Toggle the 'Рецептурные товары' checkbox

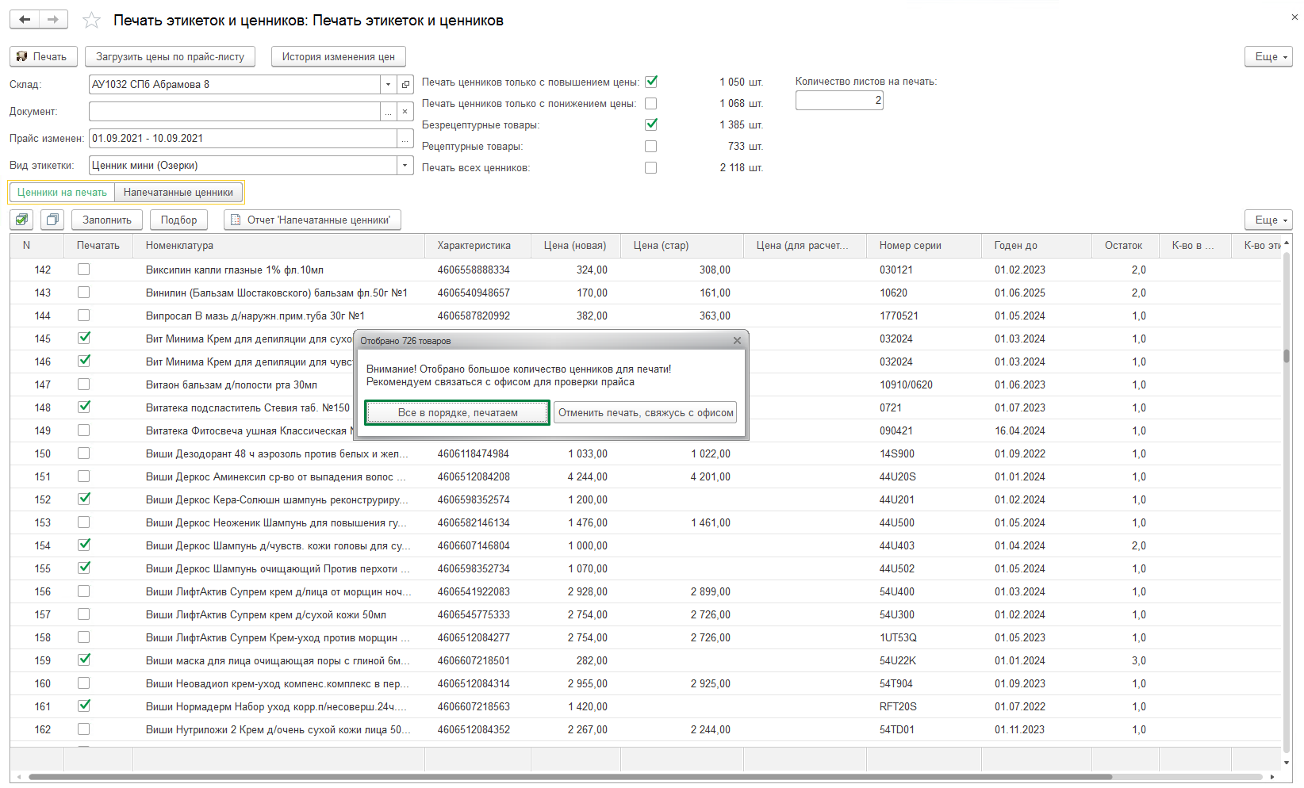point(650,147)
